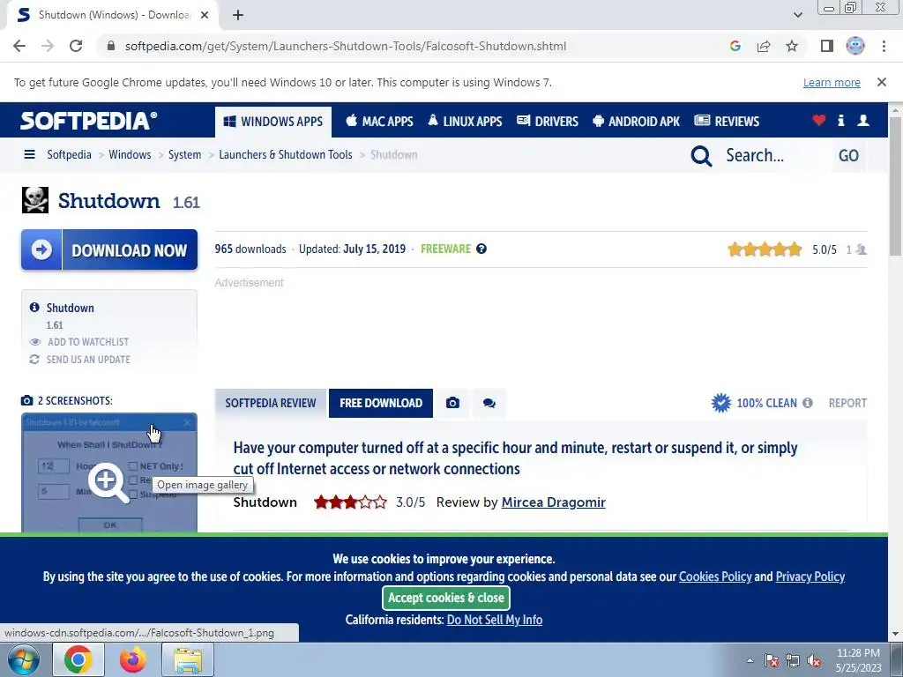The image size is (903, 677).
Task: Open Chrome three-dot menu
Action: (884, 46)
